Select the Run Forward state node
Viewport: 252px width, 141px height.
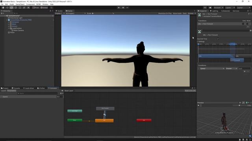pyautogui.click(x=105, y=108)
